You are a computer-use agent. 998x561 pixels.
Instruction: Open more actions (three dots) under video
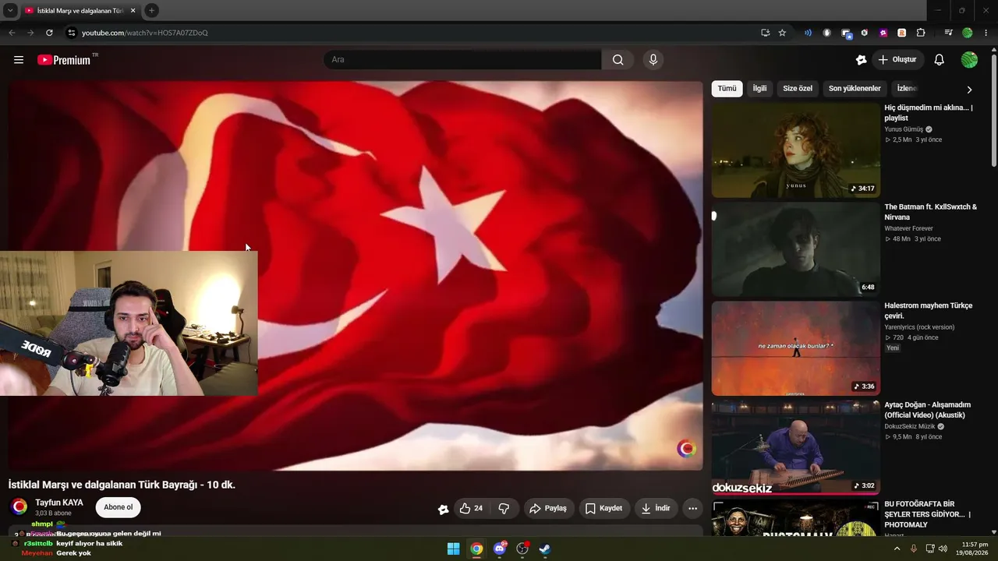pyautogui.click(x=692, y=509)
